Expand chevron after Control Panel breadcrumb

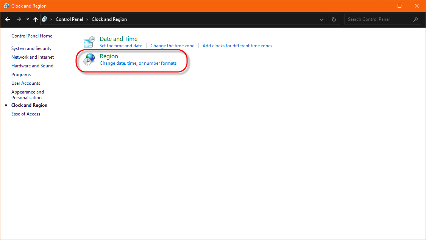(x=87, y=20)
